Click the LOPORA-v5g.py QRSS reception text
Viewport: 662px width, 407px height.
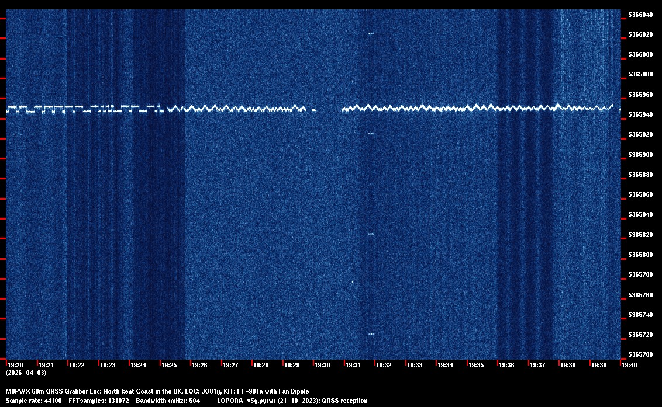292,401
